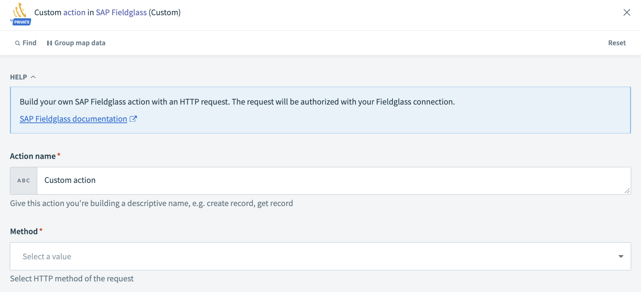The height and width of the screenshot is (292, 641).
Task: Click the Method field label
Action: click(x=24, y=232)
